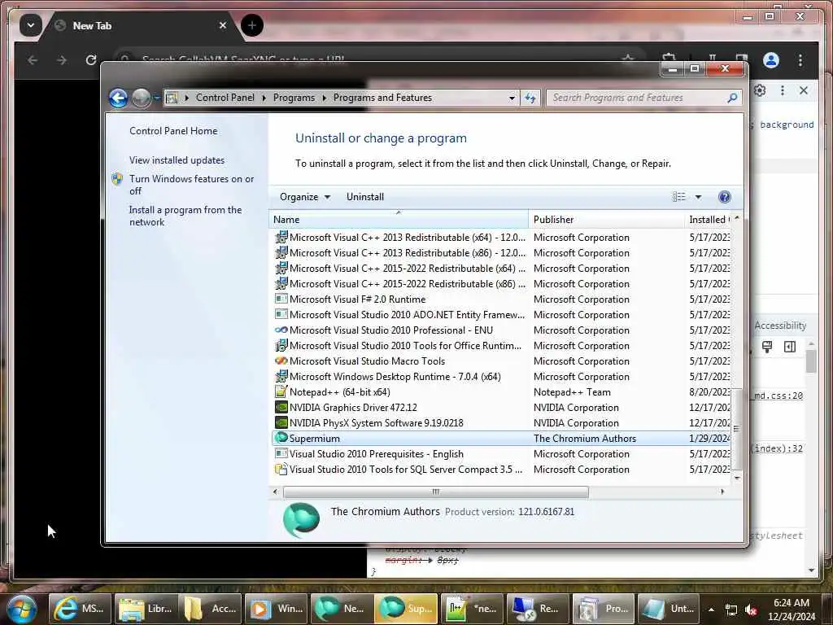Sort by the Publisher column header

(x=607, y=220)
